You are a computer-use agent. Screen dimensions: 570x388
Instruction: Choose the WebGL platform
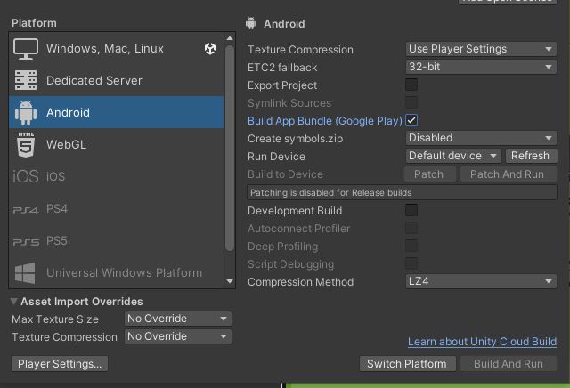point(117,144)
